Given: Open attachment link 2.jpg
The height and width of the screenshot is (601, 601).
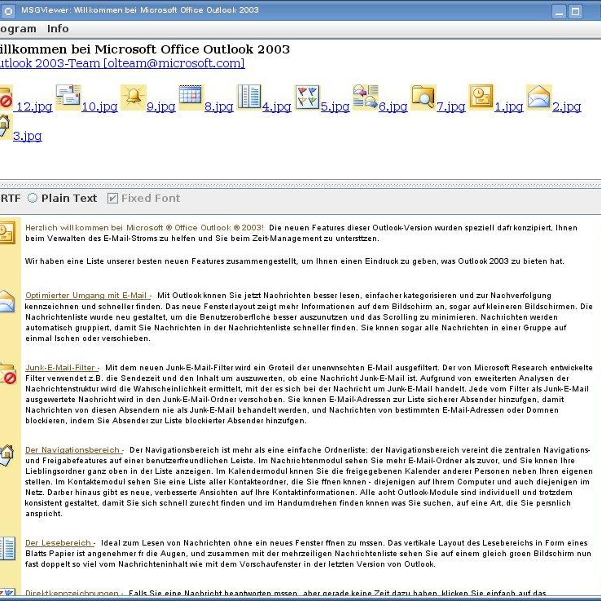Looking at the screenshot, I should (x=567, y=106).
